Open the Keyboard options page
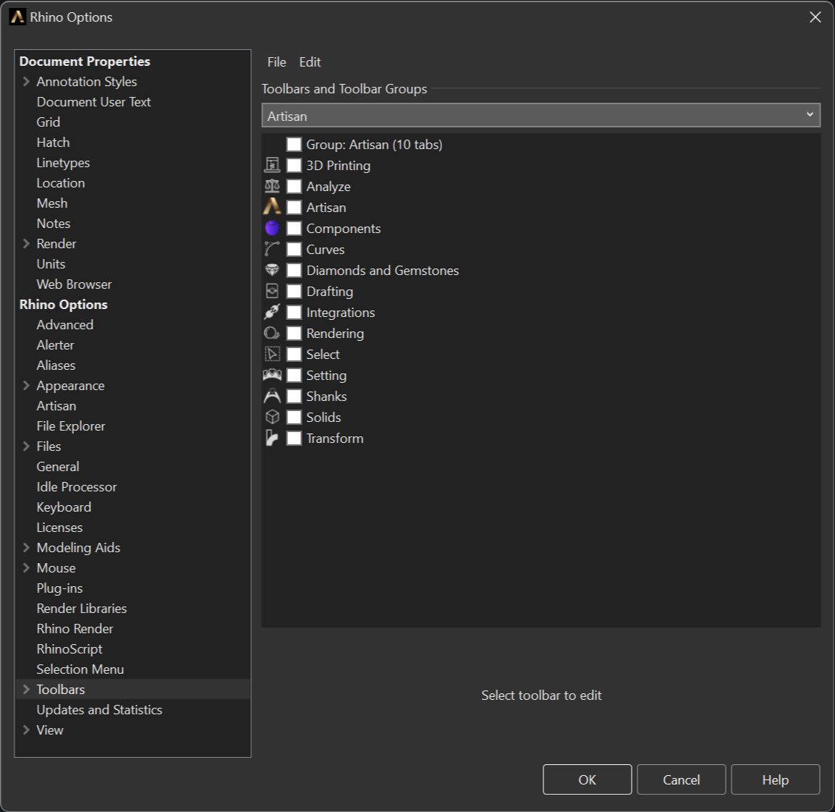The height and width of the screenshot is (812, 835). [x=64, y=507]
